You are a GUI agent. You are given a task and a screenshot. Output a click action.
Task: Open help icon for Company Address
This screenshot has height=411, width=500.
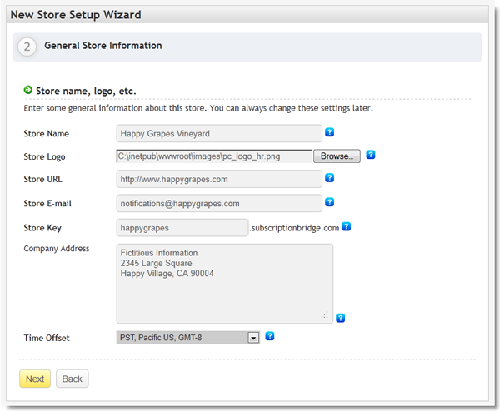(341, 317)
